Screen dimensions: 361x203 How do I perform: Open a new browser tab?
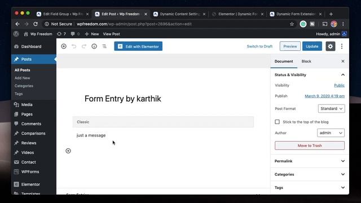pos(331,14)
